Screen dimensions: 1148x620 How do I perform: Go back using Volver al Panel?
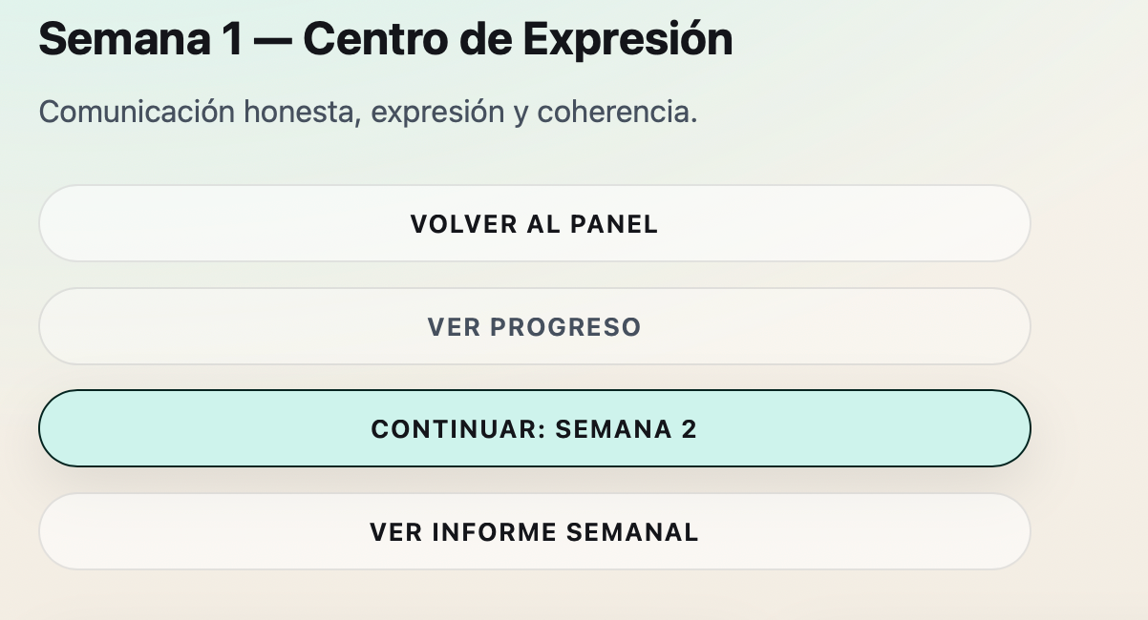[534, 224]
